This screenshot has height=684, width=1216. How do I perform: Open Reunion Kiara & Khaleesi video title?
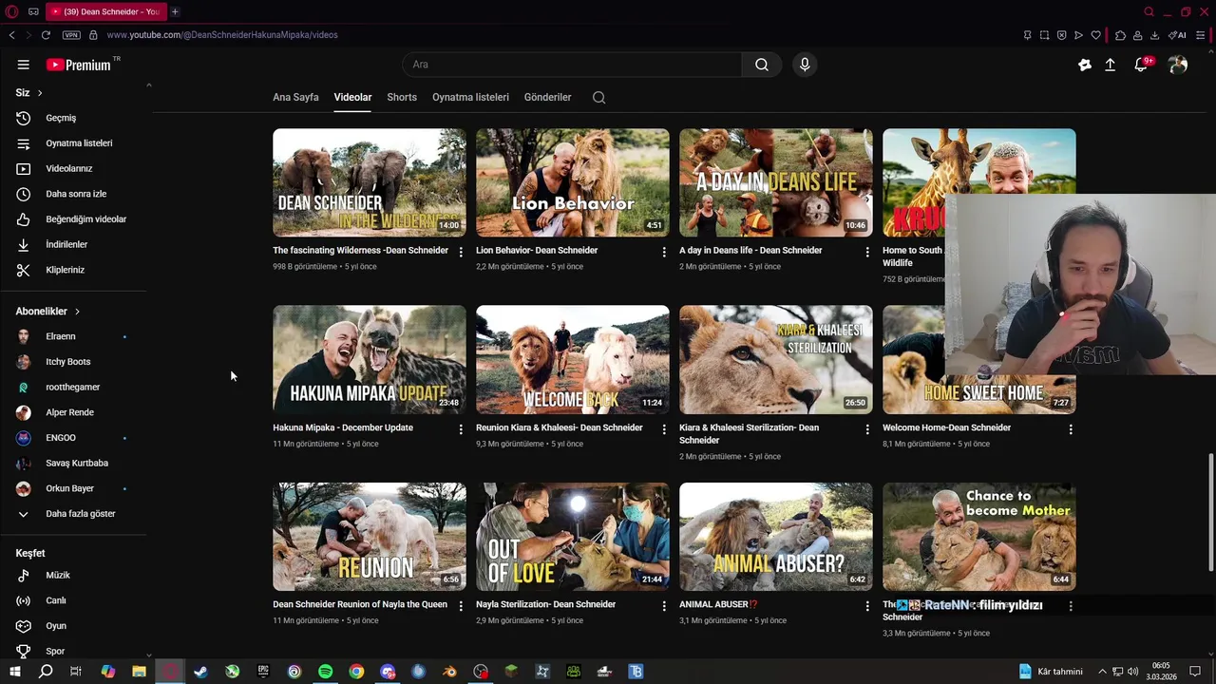click(x=560, y=427)
